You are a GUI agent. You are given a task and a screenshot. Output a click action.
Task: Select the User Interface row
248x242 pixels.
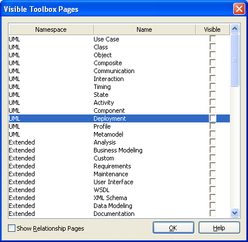pyautogui.click(x=119, y=182)
